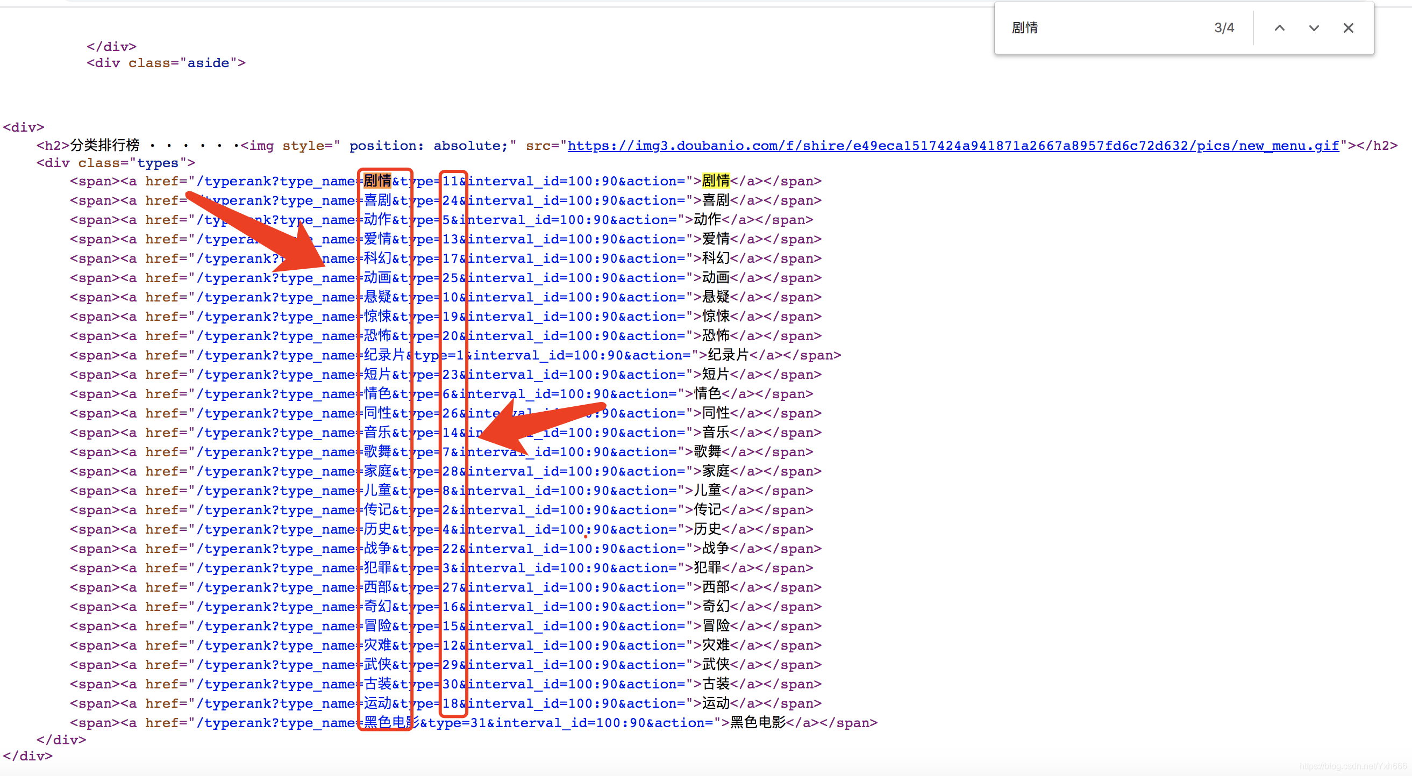This screenshot has width=1412, height=776.
Task: Click the 喜剧 anchor text before </a>
Action: click(715, 200)
